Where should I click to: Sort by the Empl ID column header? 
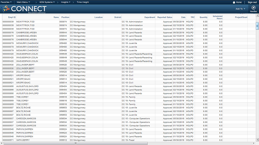click(x=12, y=17)
